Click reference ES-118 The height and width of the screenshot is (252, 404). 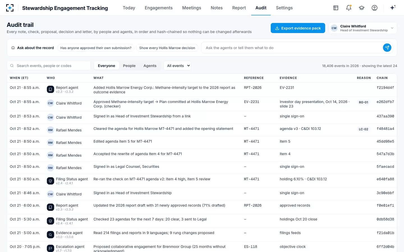tap(251, 247)
